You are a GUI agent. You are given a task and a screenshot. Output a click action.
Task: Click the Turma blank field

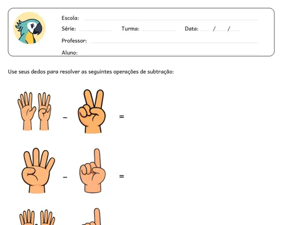pos(159,30)
